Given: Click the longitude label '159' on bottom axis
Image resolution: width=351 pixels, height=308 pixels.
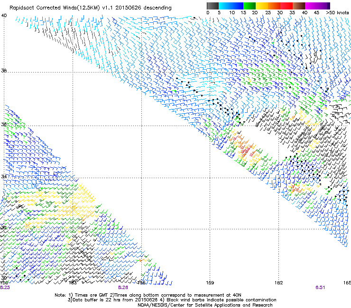Looking at the screenshot, I should coord(210,283).
